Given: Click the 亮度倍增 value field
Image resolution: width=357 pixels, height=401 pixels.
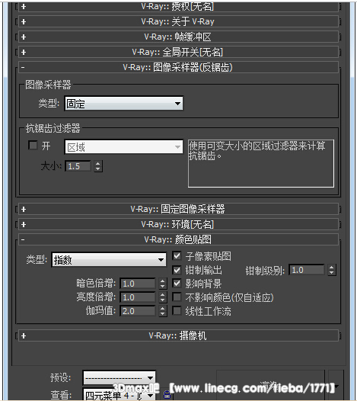Looking at the screenshot, I should (x=138, y=297).
